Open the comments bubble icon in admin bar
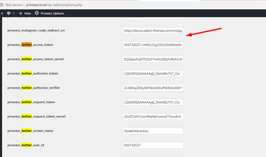 coord(9,13)
